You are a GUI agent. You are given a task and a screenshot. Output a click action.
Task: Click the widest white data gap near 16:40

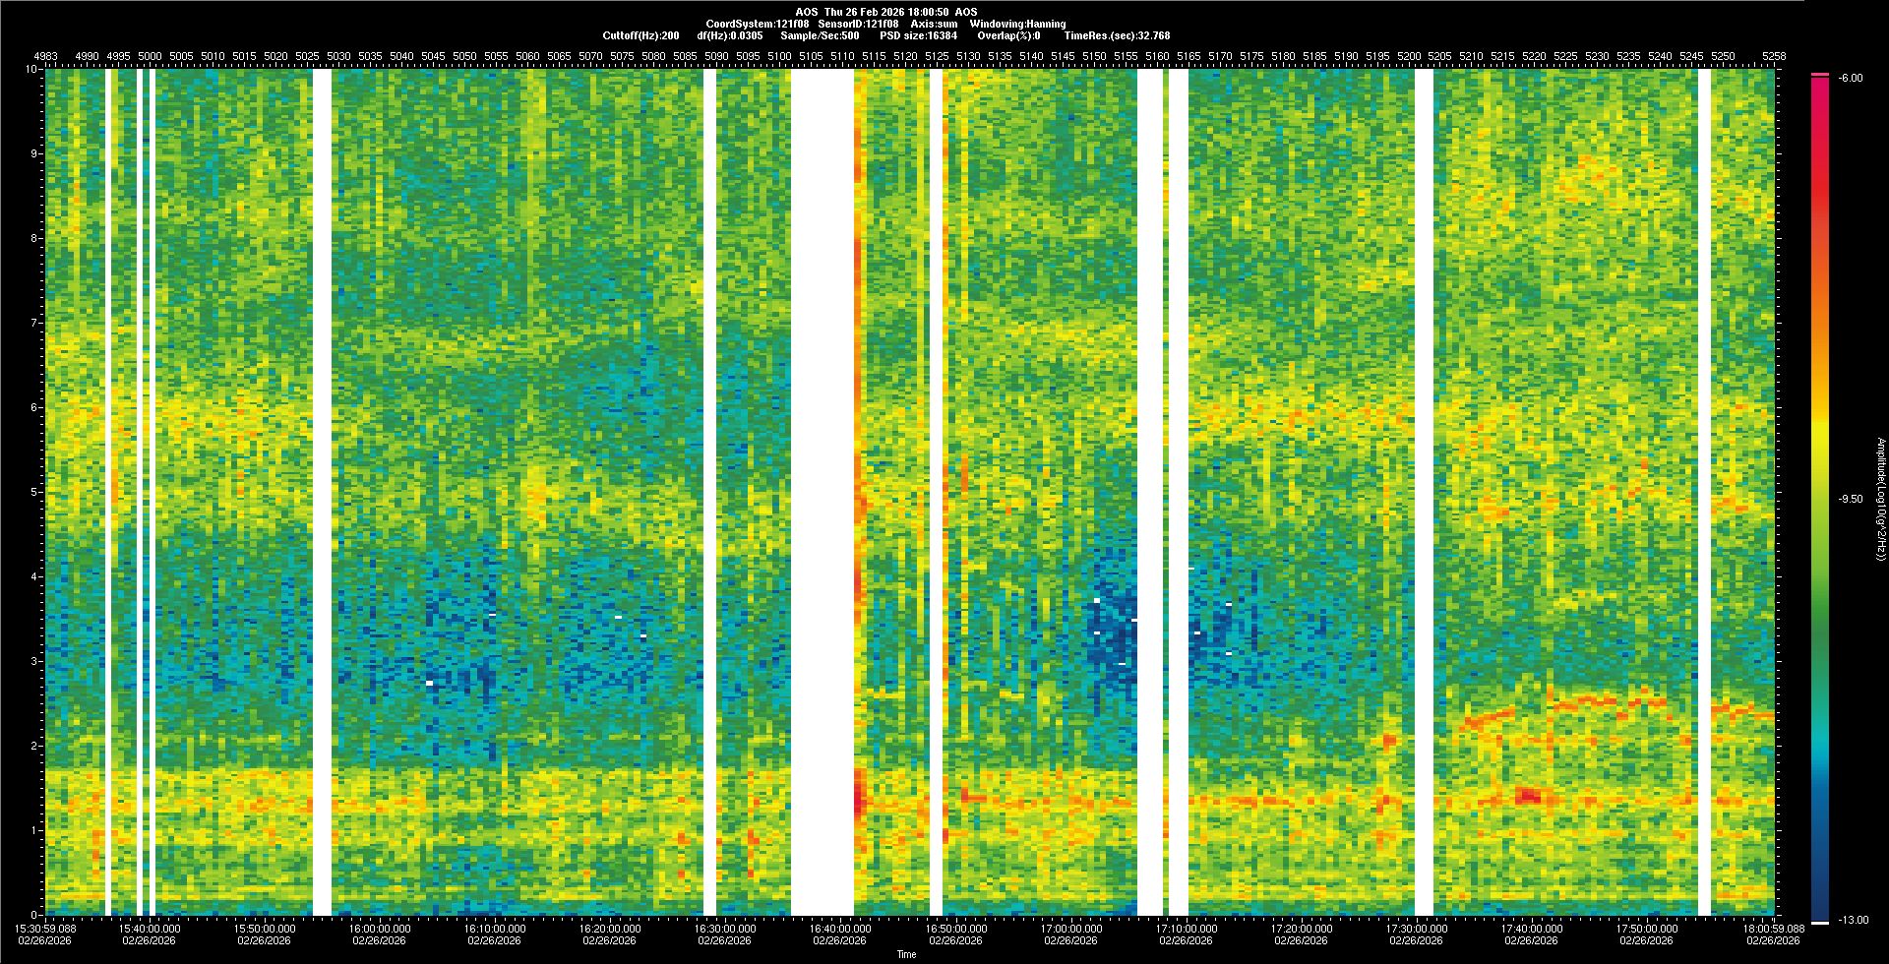[x=822, y=492]
